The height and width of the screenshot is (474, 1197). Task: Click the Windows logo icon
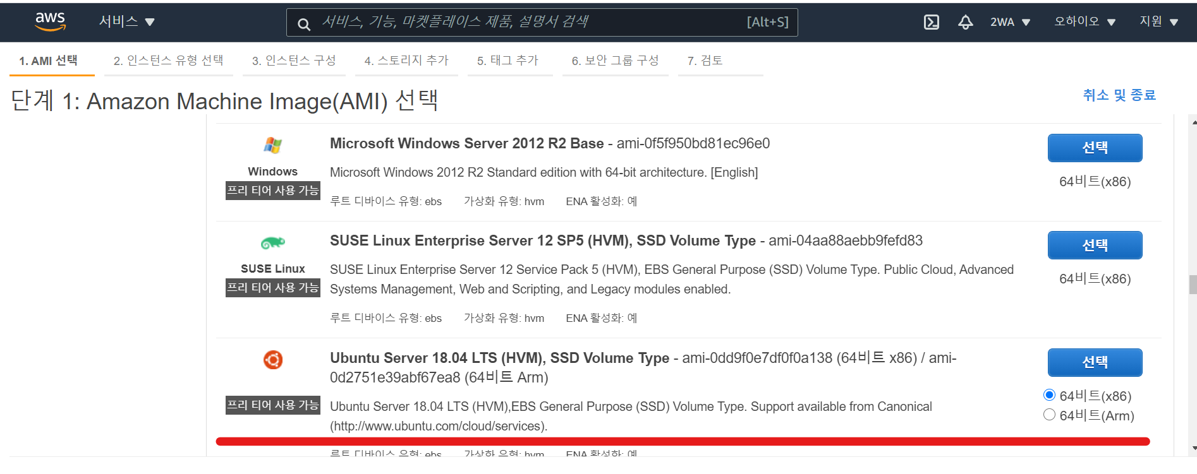pyautogui.click(x=273, y=145)
